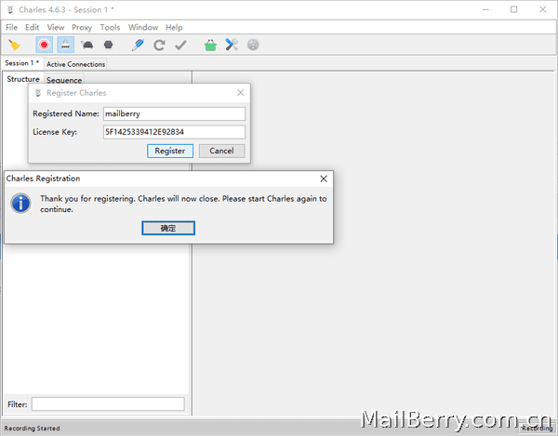Switch to Session 1 tab
This screenshot has width=558, height=436.
[x=22, y=63]
